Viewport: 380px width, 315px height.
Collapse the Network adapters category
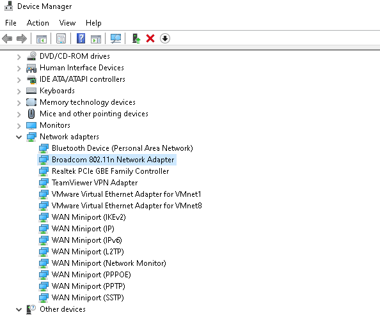coord(19,137)
